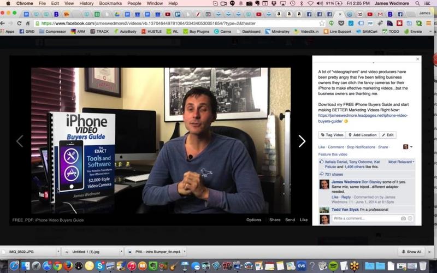The height and width of the screenshot is (273, 437).
Task: Click Share below the video player
Action: click(275, 220)
